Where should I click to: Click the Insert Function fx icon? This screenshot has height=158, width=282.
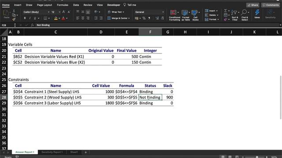tap(32, 25)
